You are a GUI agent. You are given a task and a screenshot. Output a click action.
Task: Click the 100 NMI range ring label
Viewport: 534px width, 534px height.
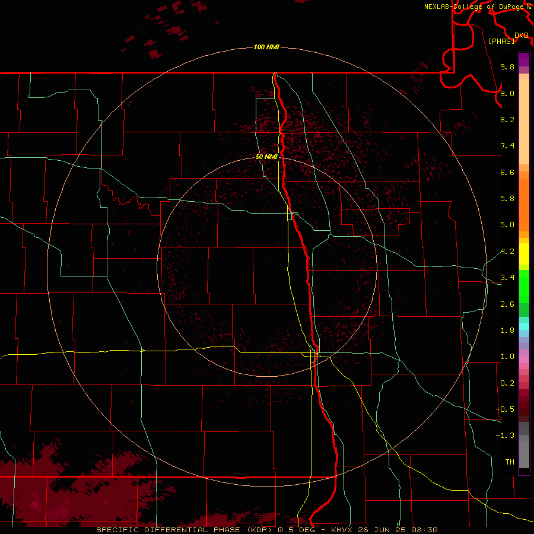tap(266, 47)
